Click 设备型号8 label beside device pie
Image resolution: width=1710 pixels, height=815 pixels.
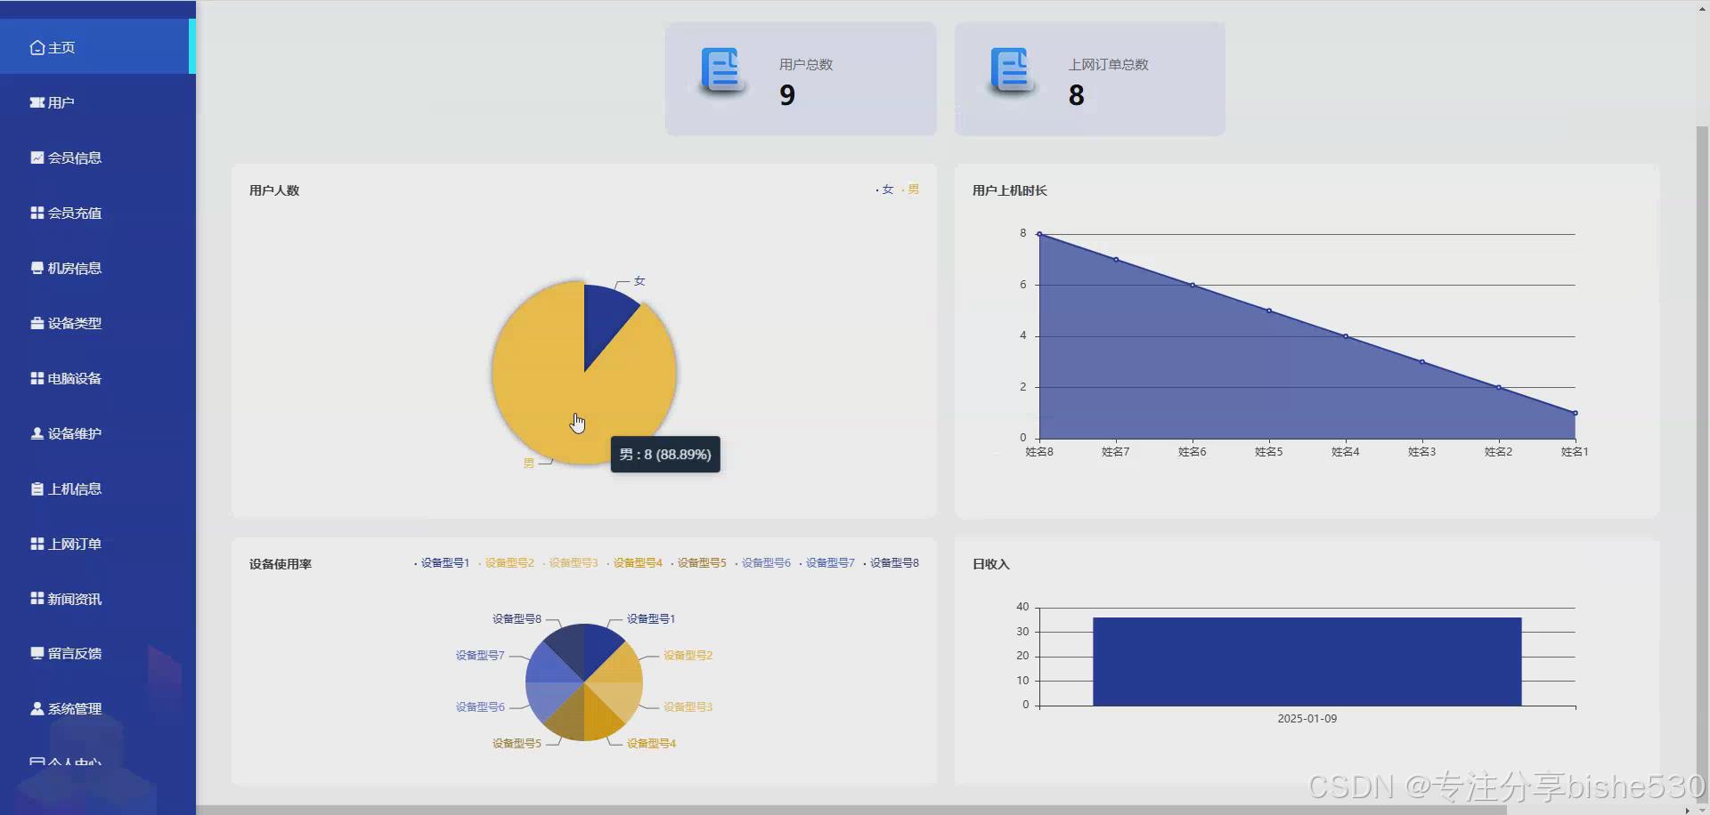pos(517,618)
